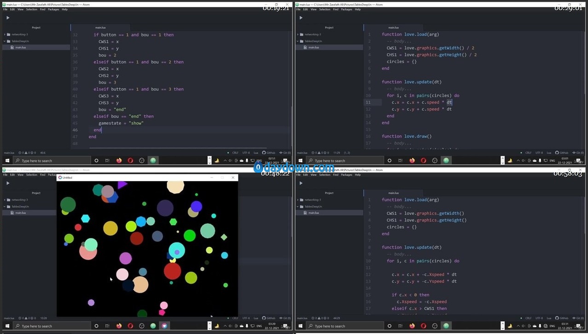Switch to main.lua tab in 00:19:21 frame
The height and width of the screenshot is (334, 588).
coord(100,28)
